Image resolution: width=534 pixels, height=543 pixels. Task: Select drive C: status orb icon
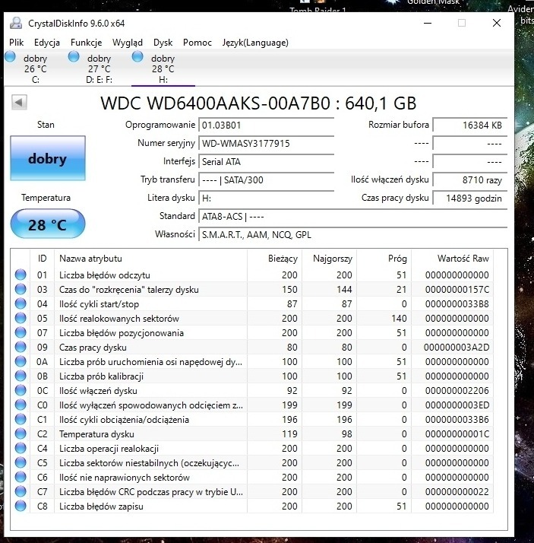click(x=11, y=57)
